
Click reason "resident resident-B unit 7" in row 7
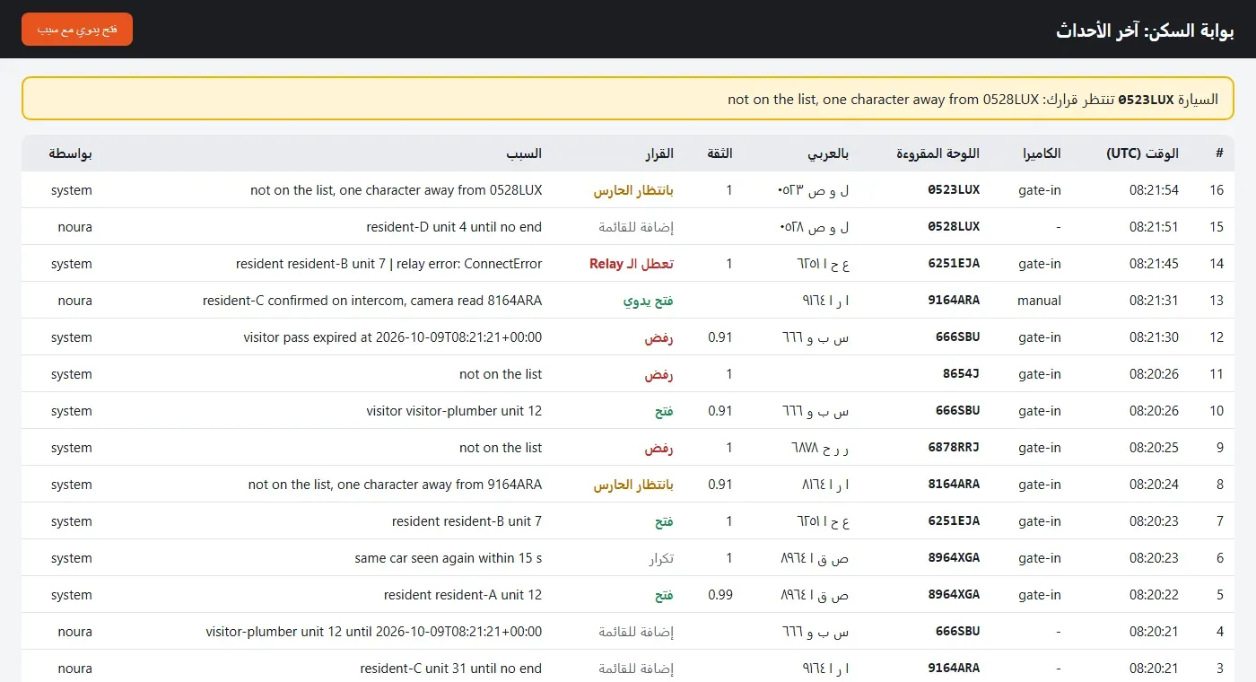coord(467,521)
